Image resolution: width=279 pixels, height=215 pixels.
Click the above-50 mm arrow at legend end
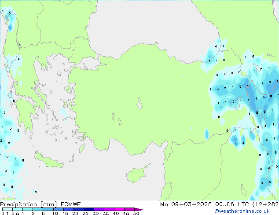pos(139,209)
